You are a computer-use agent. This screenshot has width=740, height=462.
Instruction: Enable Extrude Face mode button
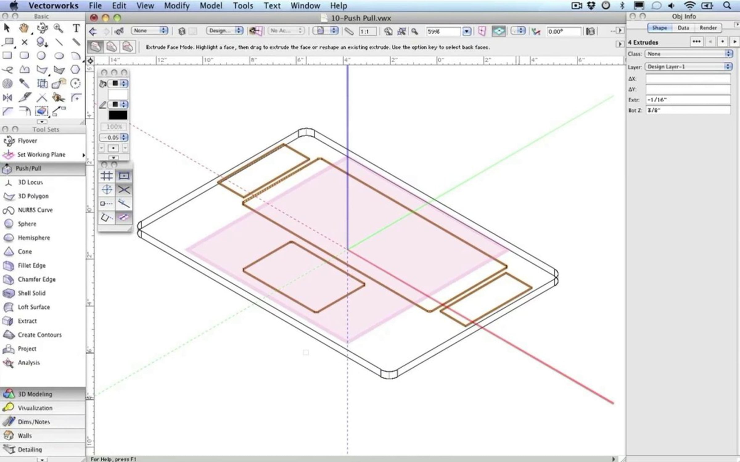pyautogui.click(x=95, y=47)
